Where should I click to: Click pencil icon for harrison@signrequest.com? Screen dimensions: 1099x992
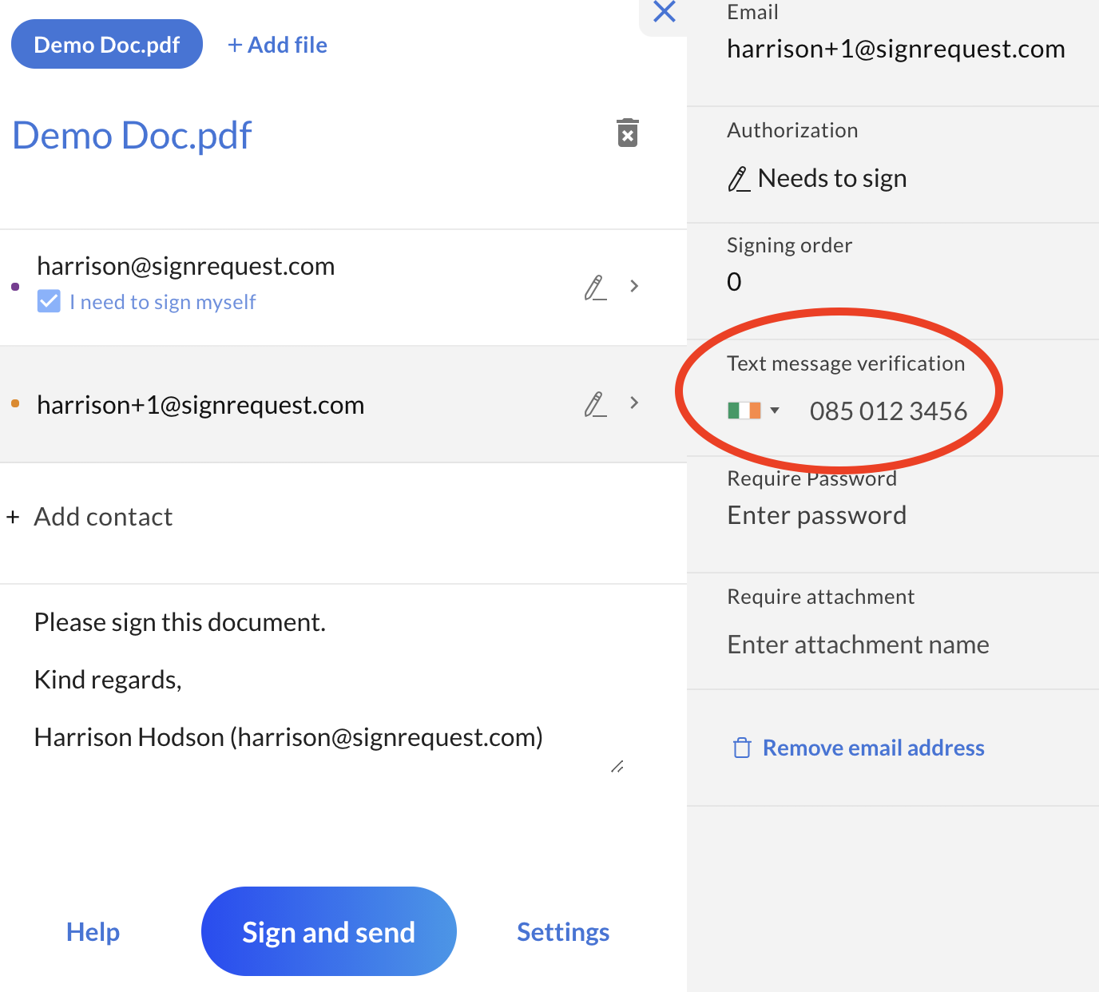pos(595,288)
